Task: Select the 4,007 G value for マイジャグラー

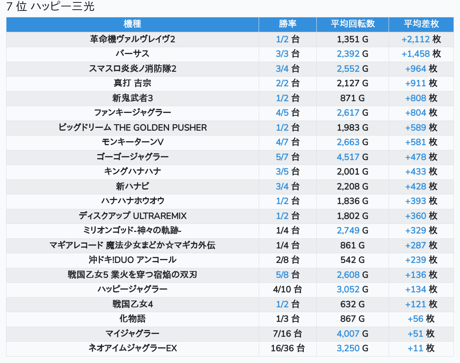Action: point(353,334)
